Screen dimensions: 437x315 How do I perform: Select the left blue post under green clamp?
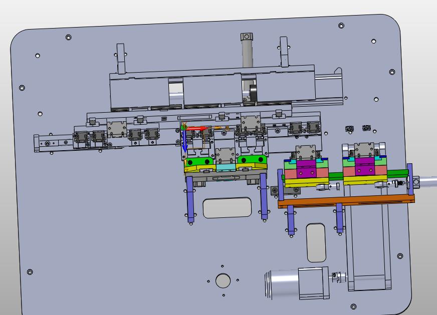[190, 199]
